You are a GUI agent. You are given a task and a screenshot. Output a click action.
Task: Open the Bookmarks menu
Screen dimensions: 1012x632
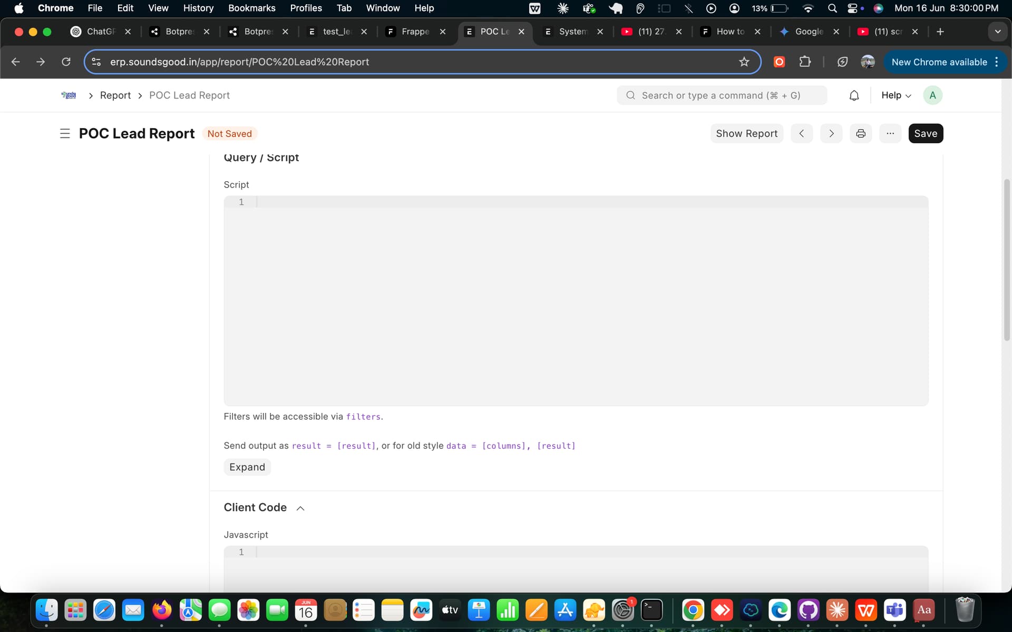pos(251,8)
